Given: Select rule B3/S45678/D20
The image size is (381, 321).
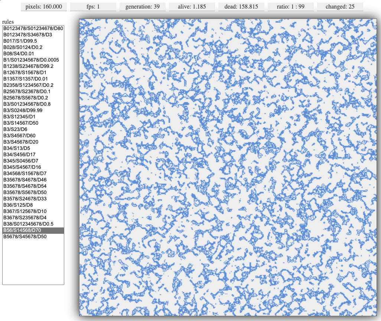Looking at the screenshot, I should pos(33,142).
